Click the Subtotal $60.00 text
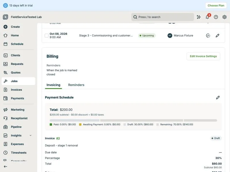 point(213,167)
